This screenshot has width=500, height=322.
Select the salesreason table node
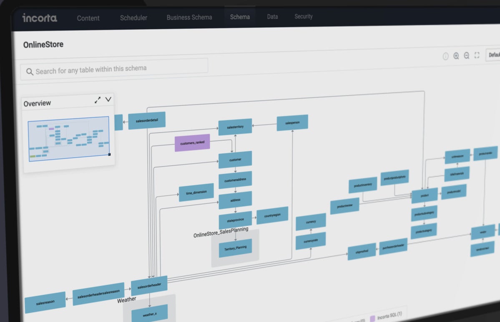pyautogui.click(x=45, y=302)
